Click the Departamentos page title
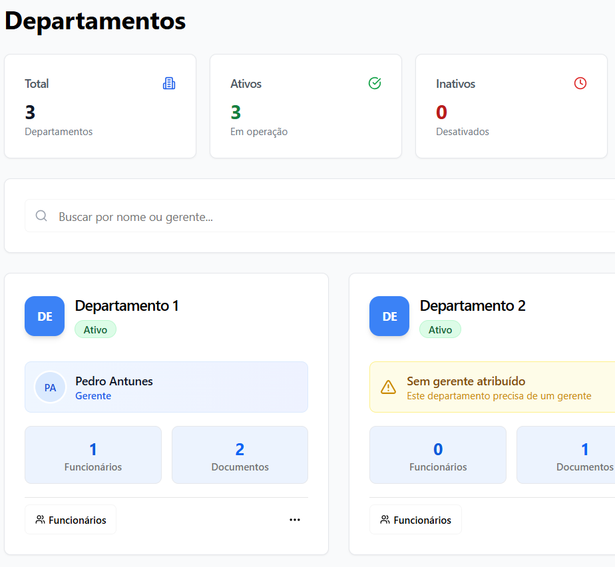 (x=93, y=21)
